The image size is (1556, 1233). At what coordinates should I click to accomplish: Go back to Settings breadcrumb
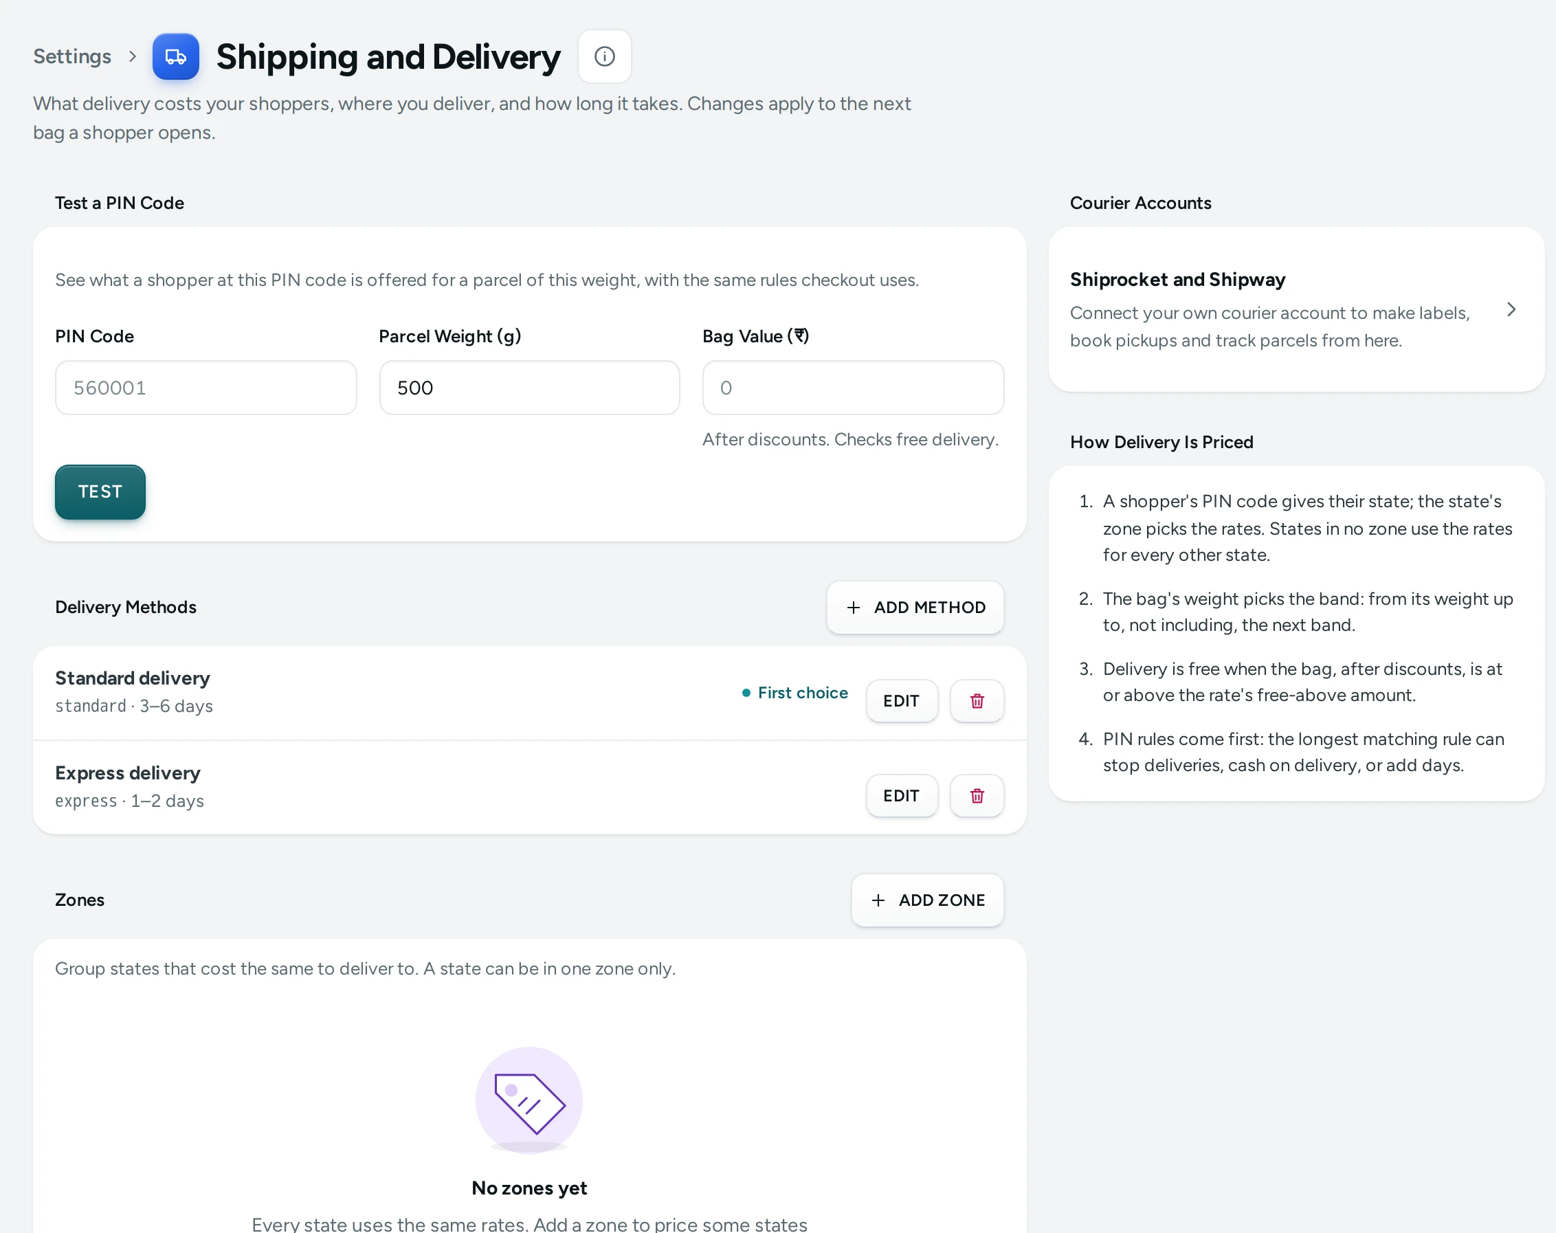coord(72,56)
